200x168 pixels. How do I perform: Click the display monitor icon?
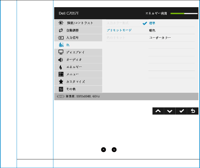[61, 52]
